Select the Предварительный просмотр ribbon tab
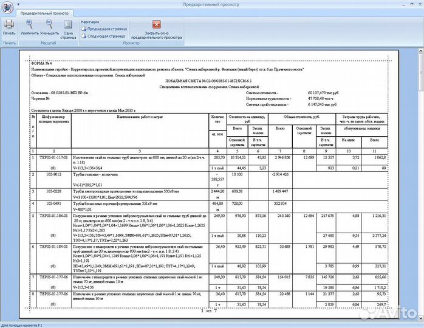 pos(44,13)
